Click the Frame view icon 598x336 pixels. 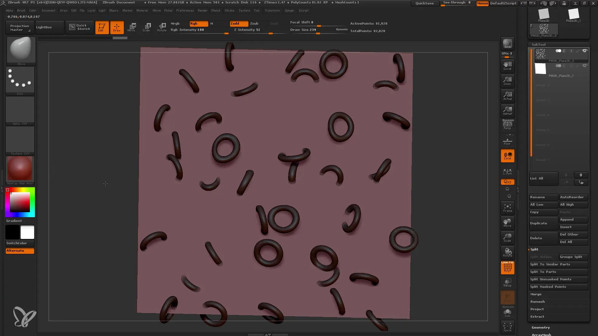coord(508,208)
